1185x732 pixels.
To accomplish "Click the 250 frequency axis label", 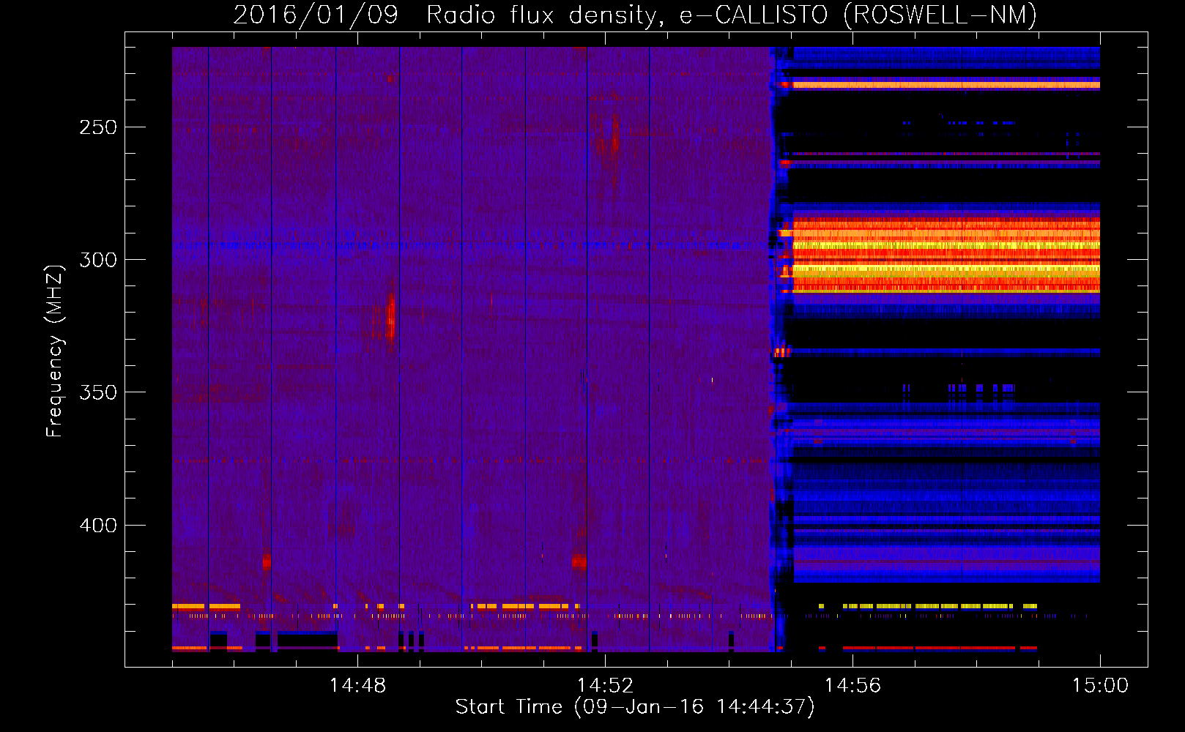I will 98,127.
